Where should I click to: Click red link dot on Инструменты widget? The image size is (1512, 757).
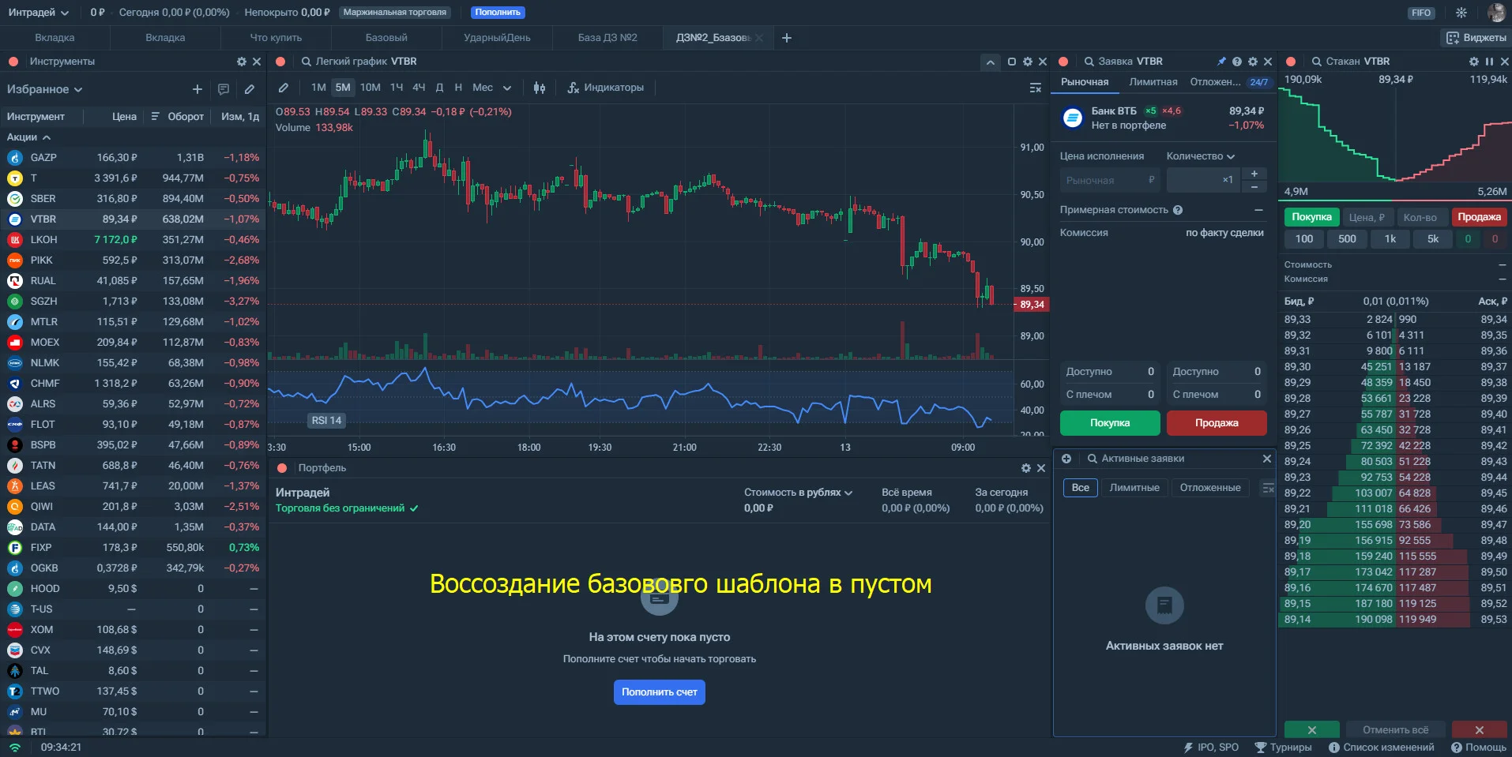tap(13, 62)
